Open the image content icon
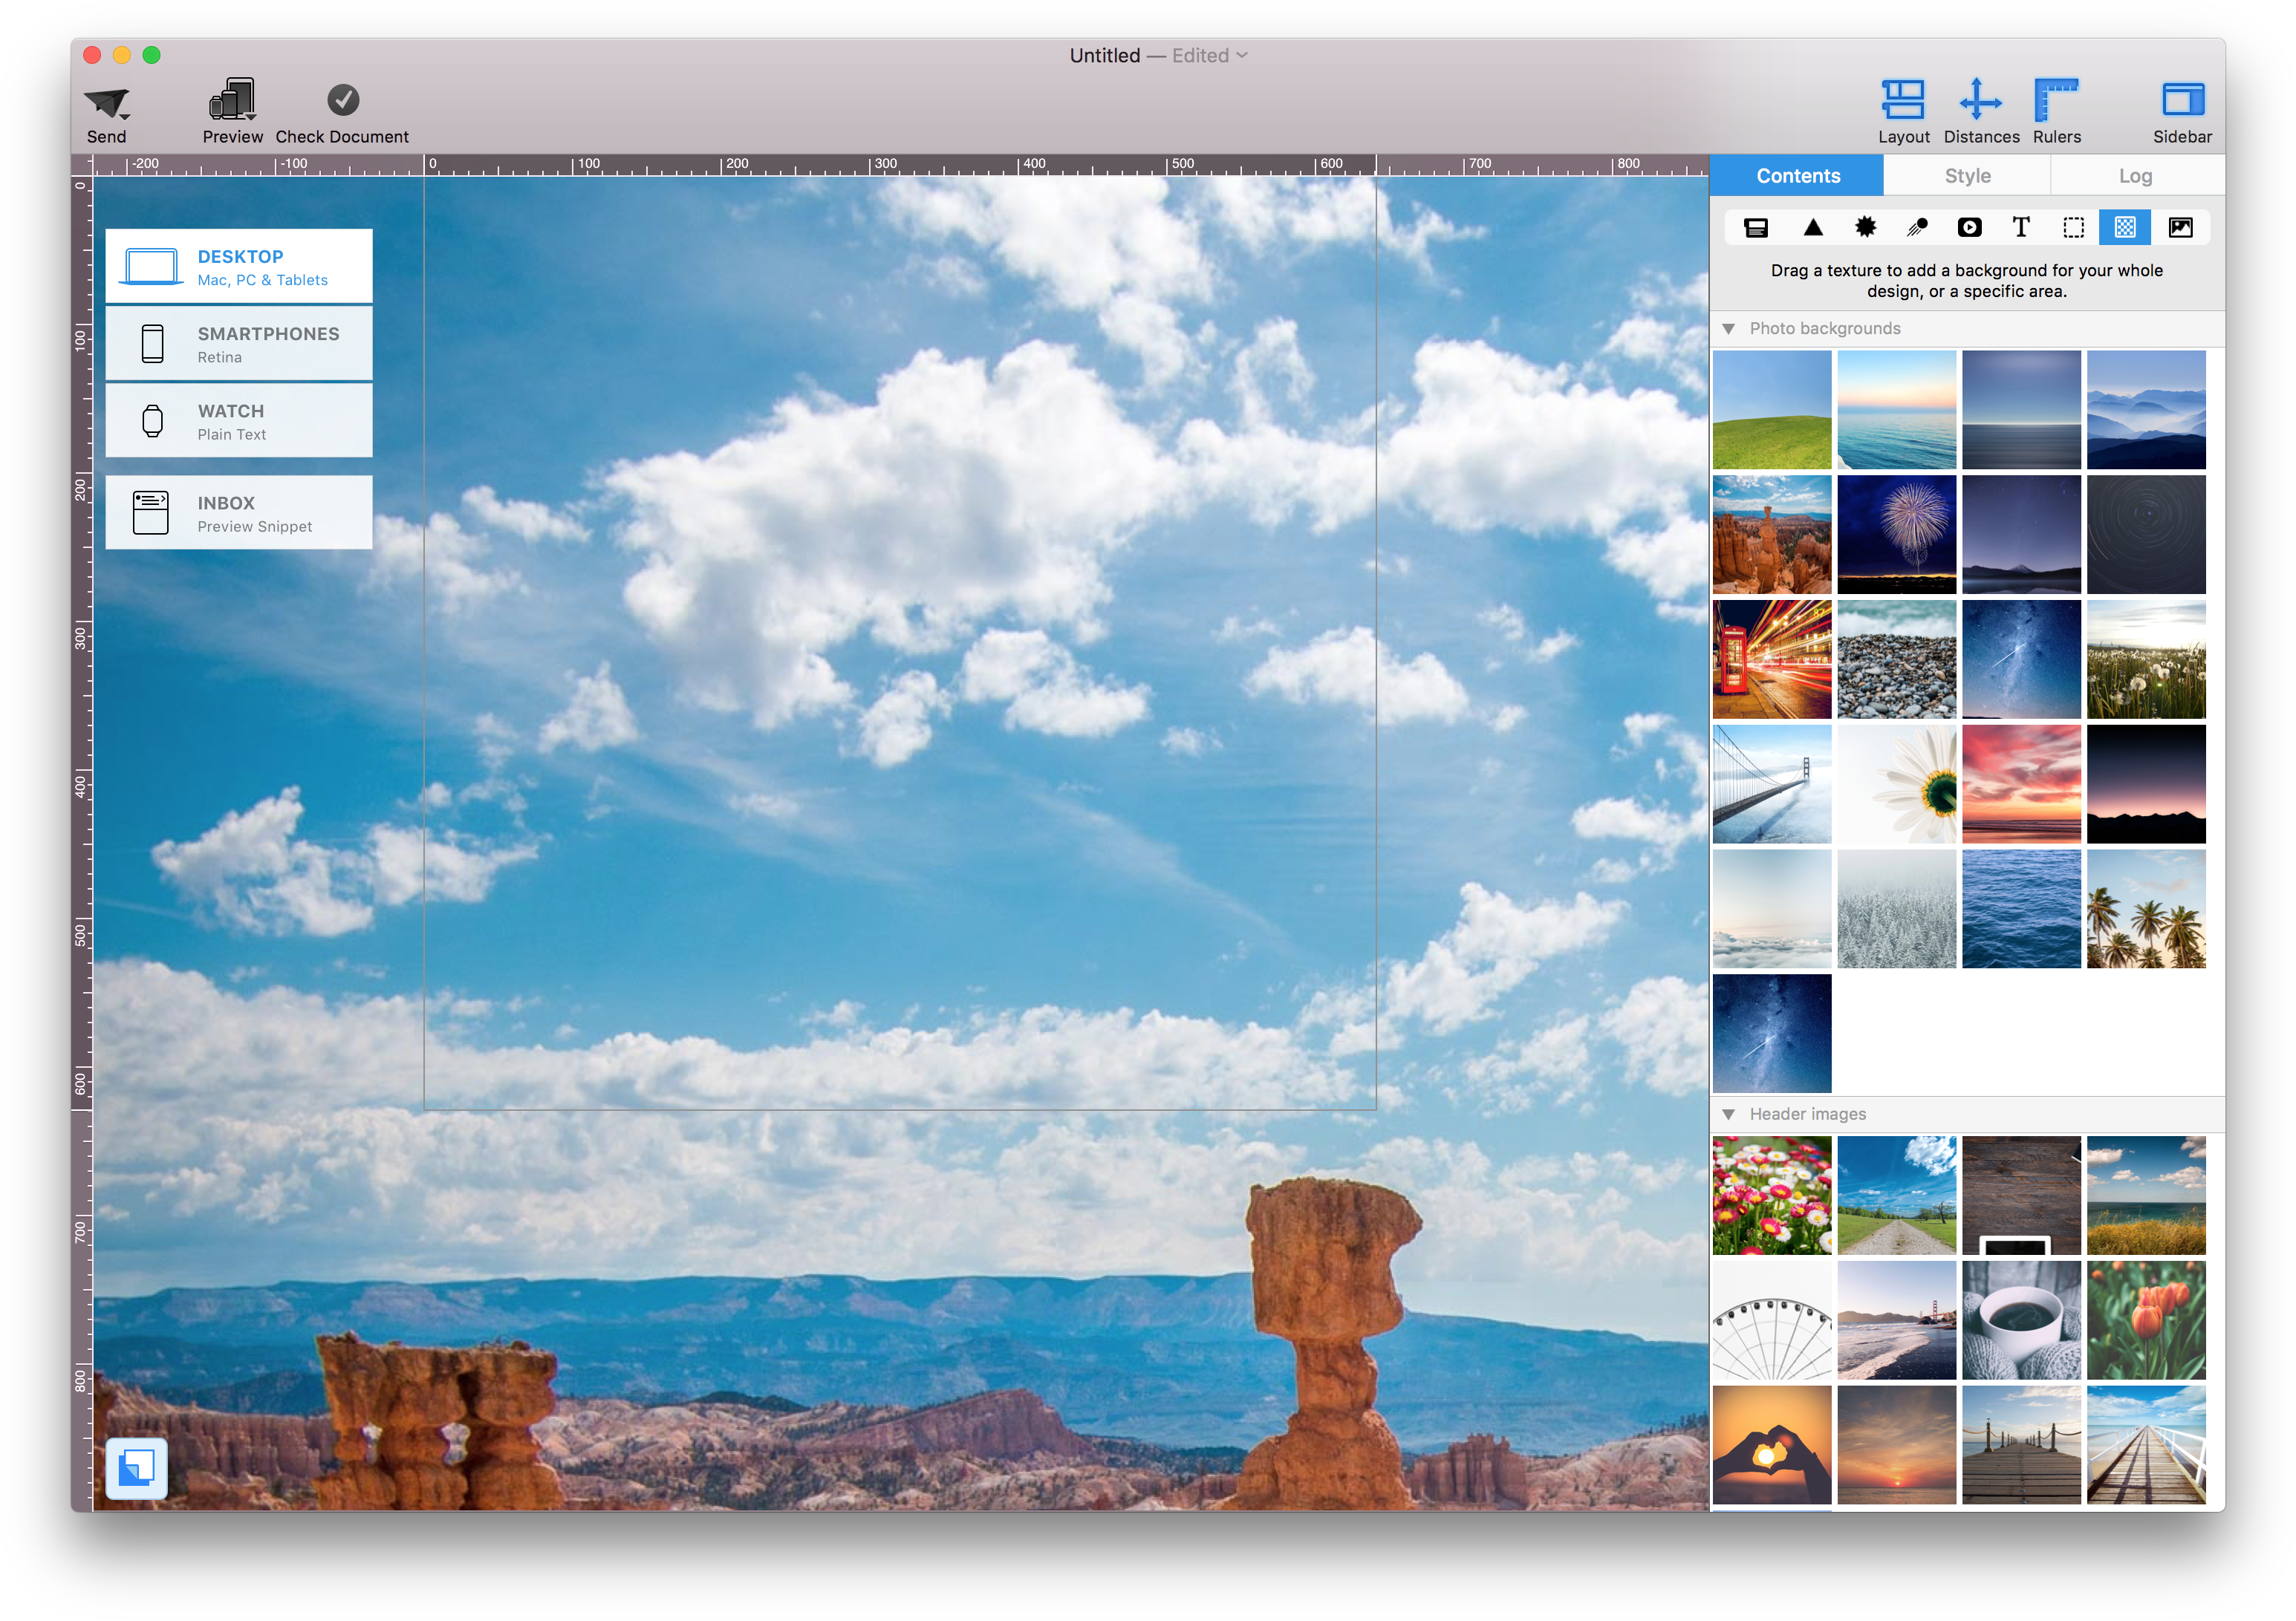This screenshot has height=1621, width=2296. [x=2178, y=227]
